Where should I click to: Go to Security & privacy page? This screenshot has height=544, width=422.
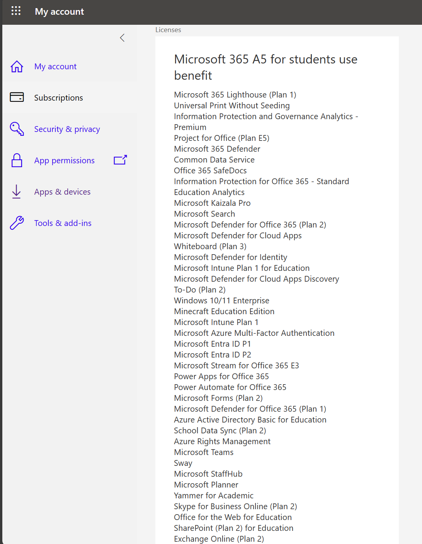pos(67,129)
